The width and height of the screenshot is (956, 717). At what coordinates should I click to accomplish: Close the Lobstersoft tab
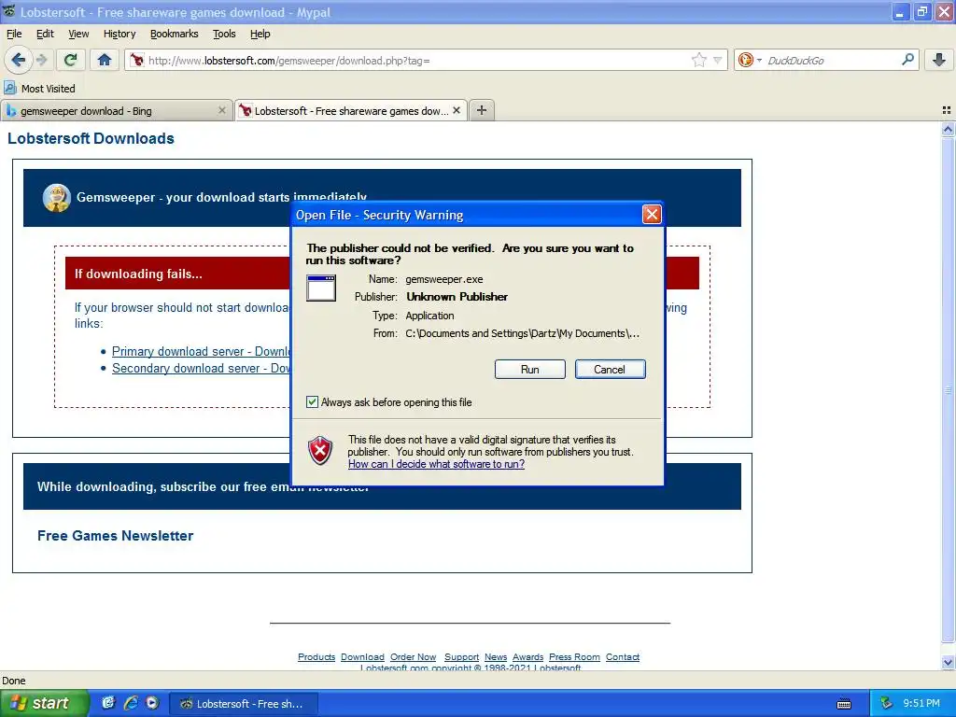point(456,110)
